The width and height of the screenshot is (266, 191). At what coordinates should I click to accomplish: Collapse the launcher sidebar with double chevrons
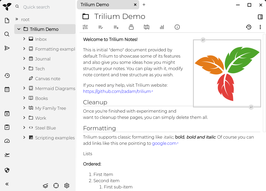[7, 184]
